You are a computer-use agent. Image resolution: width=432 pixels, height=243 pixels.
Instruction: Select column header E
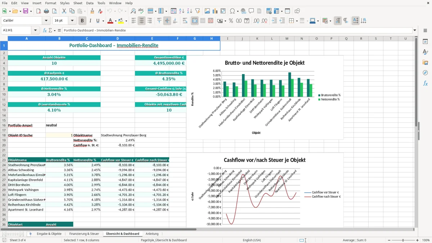[x=152, y=39]
